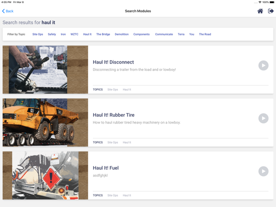The width and height of the screenshot is (276, 207).
Task: Click the rubber tired heavy machinery description
Action: (136, 122)
